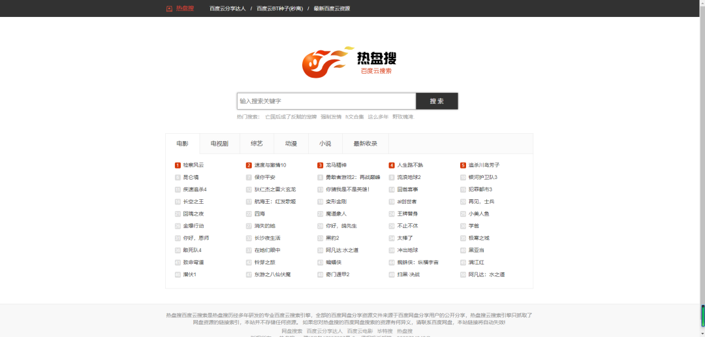
Task: Open 百度云分享达人 in the top navigation bar
Action: pos(228,8)
